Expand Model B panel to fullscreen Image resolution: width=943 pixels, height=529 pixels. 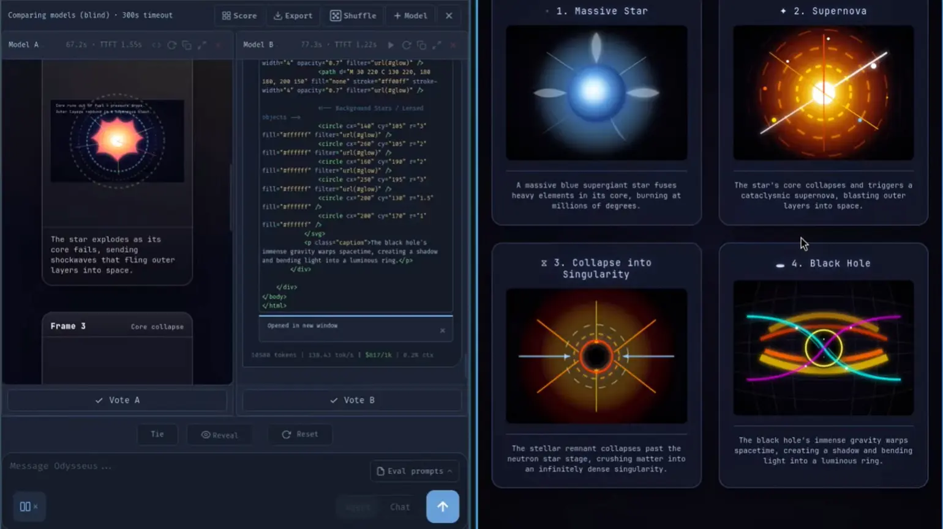click(x=437, y=45)
